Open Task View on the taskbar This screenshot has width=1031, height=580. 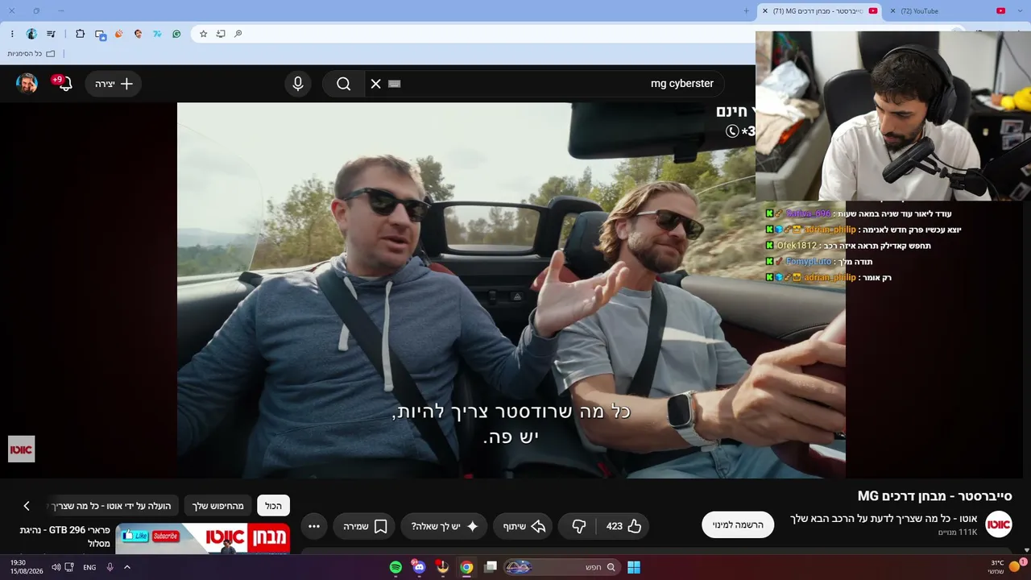[x=490, y=567]
